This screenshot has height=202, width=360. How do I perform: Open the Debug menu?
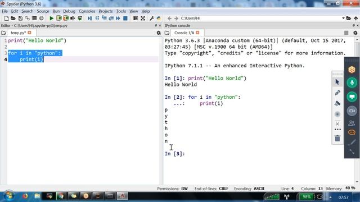tap(69, 11)
